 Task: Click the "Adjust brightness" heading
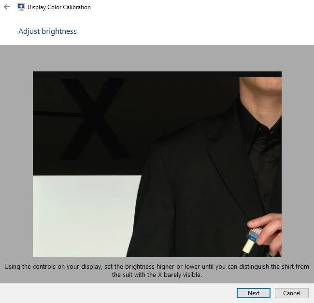pyautogui.click(x=47, y=31)
